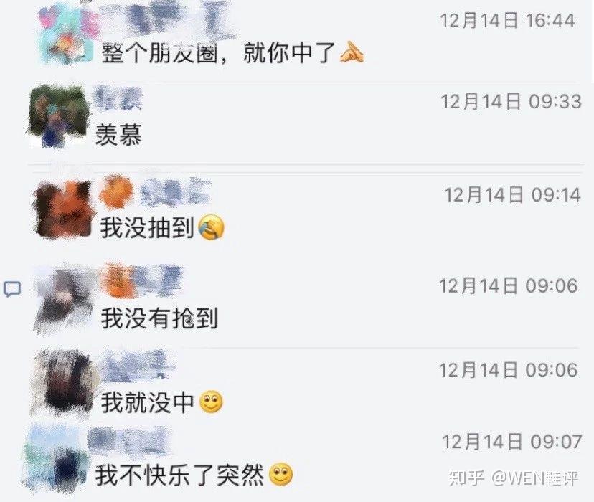Click the timestamp '12月14日 09:33'

click(511, 102)
